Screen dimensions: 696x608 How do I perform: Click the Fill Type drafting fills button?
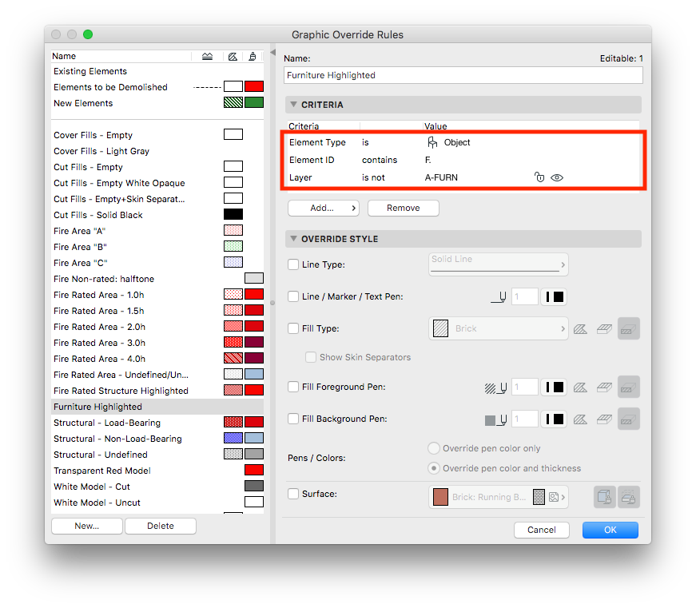tap(629, 329)
